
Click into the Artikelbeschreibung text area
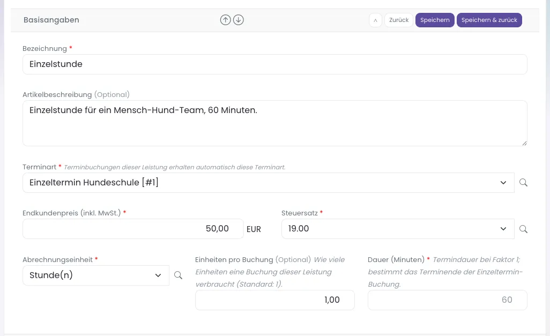click(x=274, y=123)
